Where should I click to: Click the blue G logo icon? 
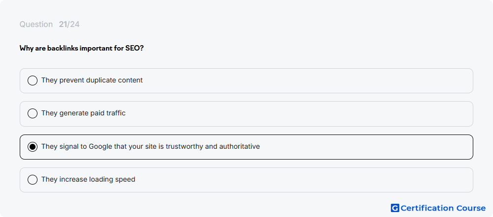coord(395,208)
